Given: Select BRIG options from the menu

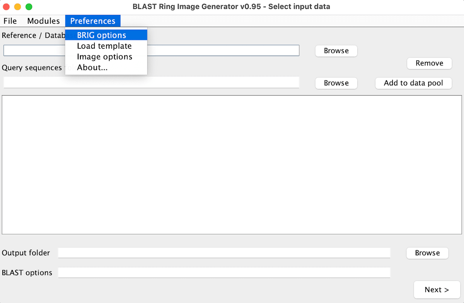Looking at the screenshot, I should click(106, 35).
